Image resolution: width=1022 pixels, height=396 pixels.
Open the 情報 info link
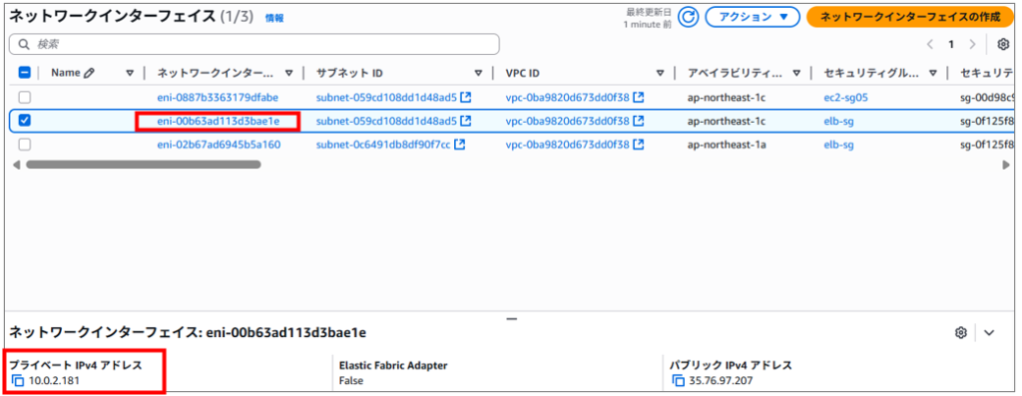274,19
